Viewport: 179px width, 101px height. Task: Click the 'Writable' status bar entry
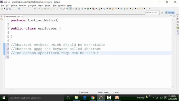[84, 93]
